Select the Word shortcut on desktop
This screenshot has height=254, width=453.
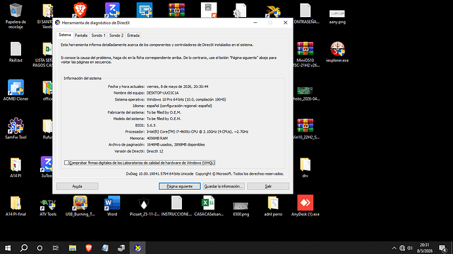point(112,205)
